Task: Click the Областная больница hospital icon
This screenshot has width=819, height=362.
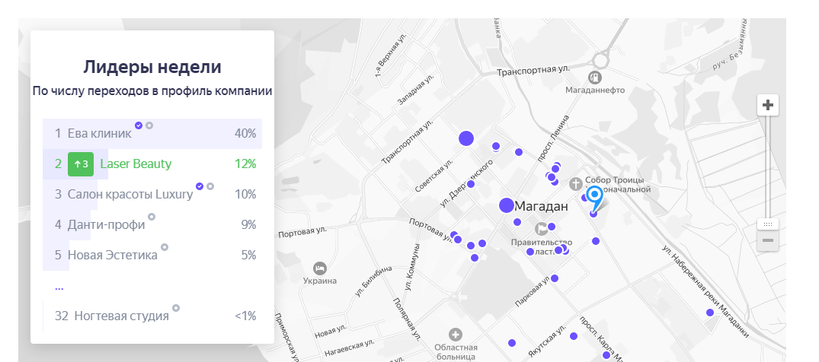Action: [x=456, y=334]
